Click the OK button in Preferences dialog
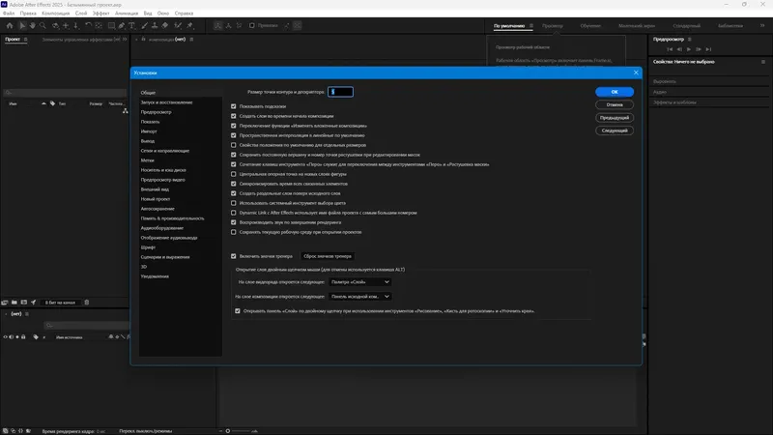773x435 pixels. 615,92
